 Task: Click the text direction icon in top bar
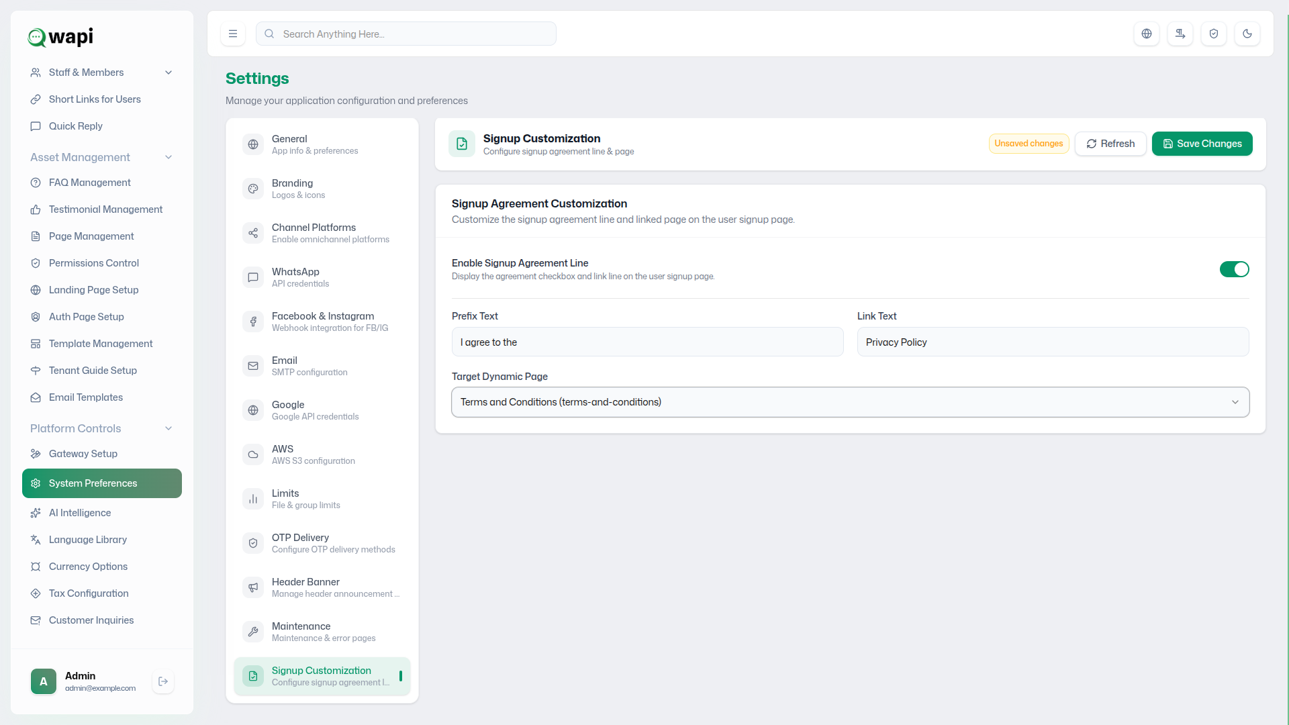pos(1180,34)
